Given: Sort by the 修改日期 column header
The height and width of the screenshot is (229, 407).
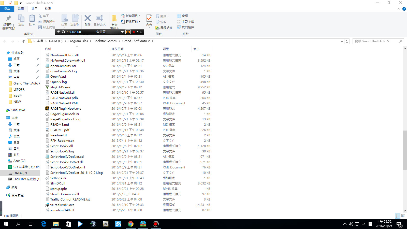Looking at the screenshot, I should click(x=135, y=49).
